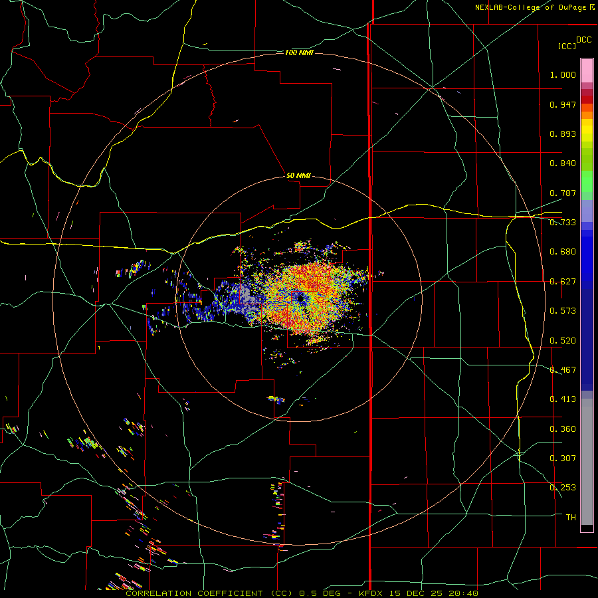Click the 0.733 color scale value
598x598 pixels.
[x=563, y=223]
